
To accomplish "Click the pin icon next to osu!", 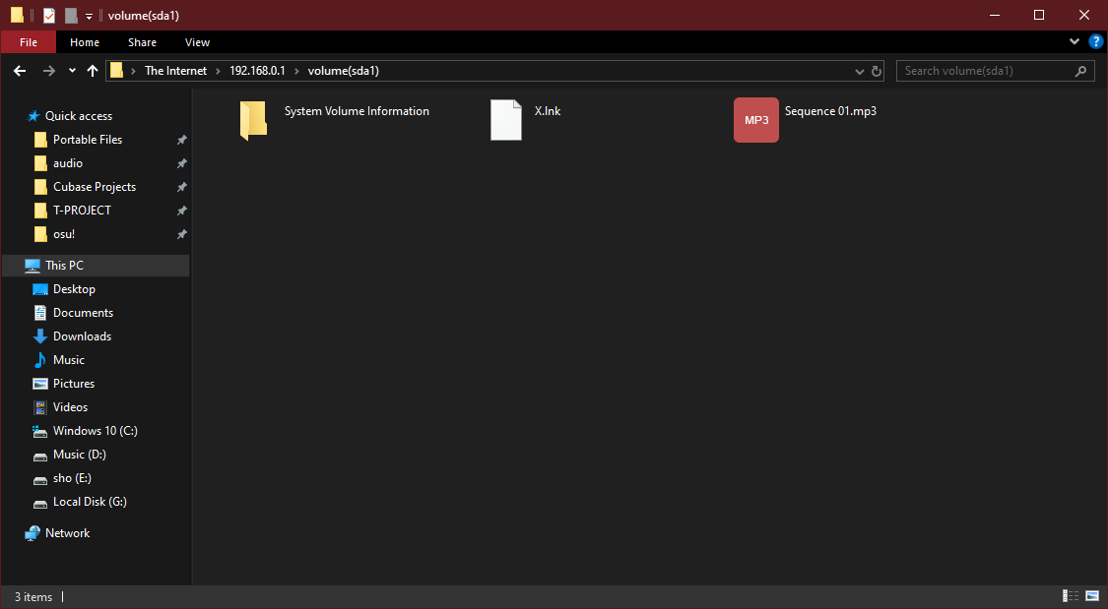I will tap(181, 234).
